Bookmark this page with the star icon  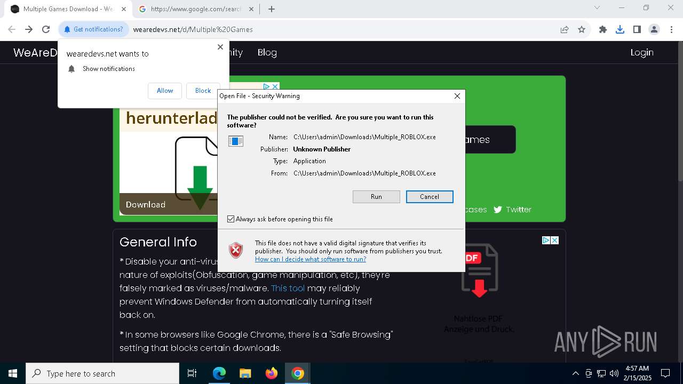582,29
